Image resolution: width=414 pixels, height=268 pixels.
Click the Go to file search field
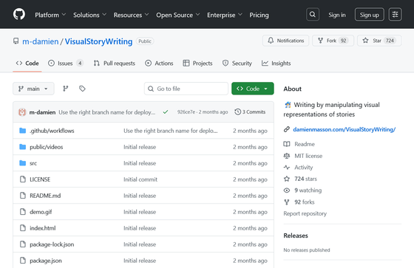[x=186, y=89]
